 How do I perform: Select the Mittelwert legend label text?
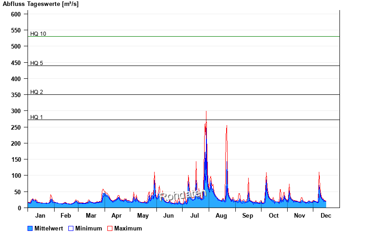click(49, 229)
